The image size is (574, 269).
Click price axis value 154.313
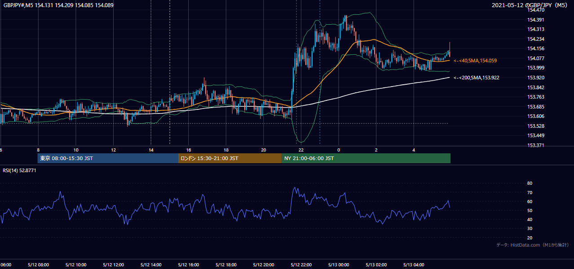coord(536,30)
